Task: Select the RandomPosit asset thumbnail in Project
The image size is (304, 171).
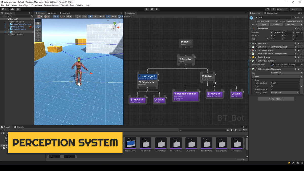Action: point(176,143)
